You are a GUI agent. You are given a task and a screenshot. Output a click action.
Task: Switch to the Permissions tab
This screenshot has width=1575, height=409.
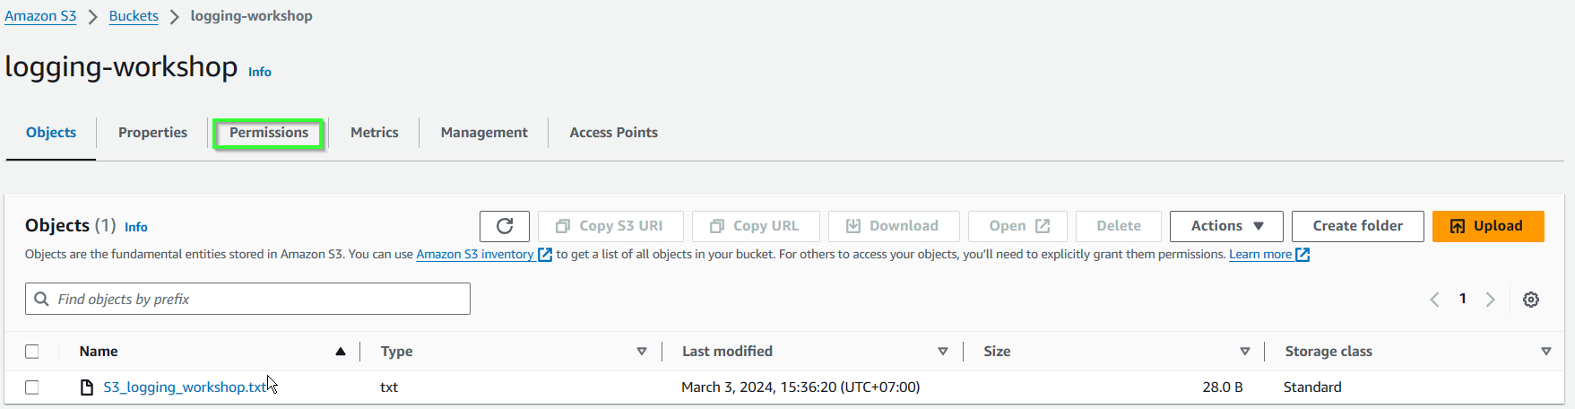269,133
